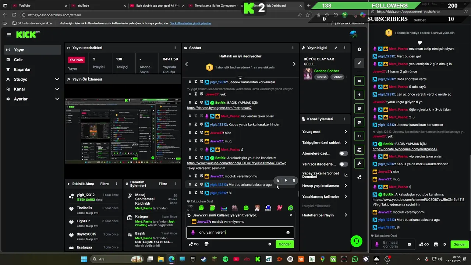Viewport: 471px width, 265px height.
Task: Go to Yayın in the sidebar
Action: click(x=32, y=50)
